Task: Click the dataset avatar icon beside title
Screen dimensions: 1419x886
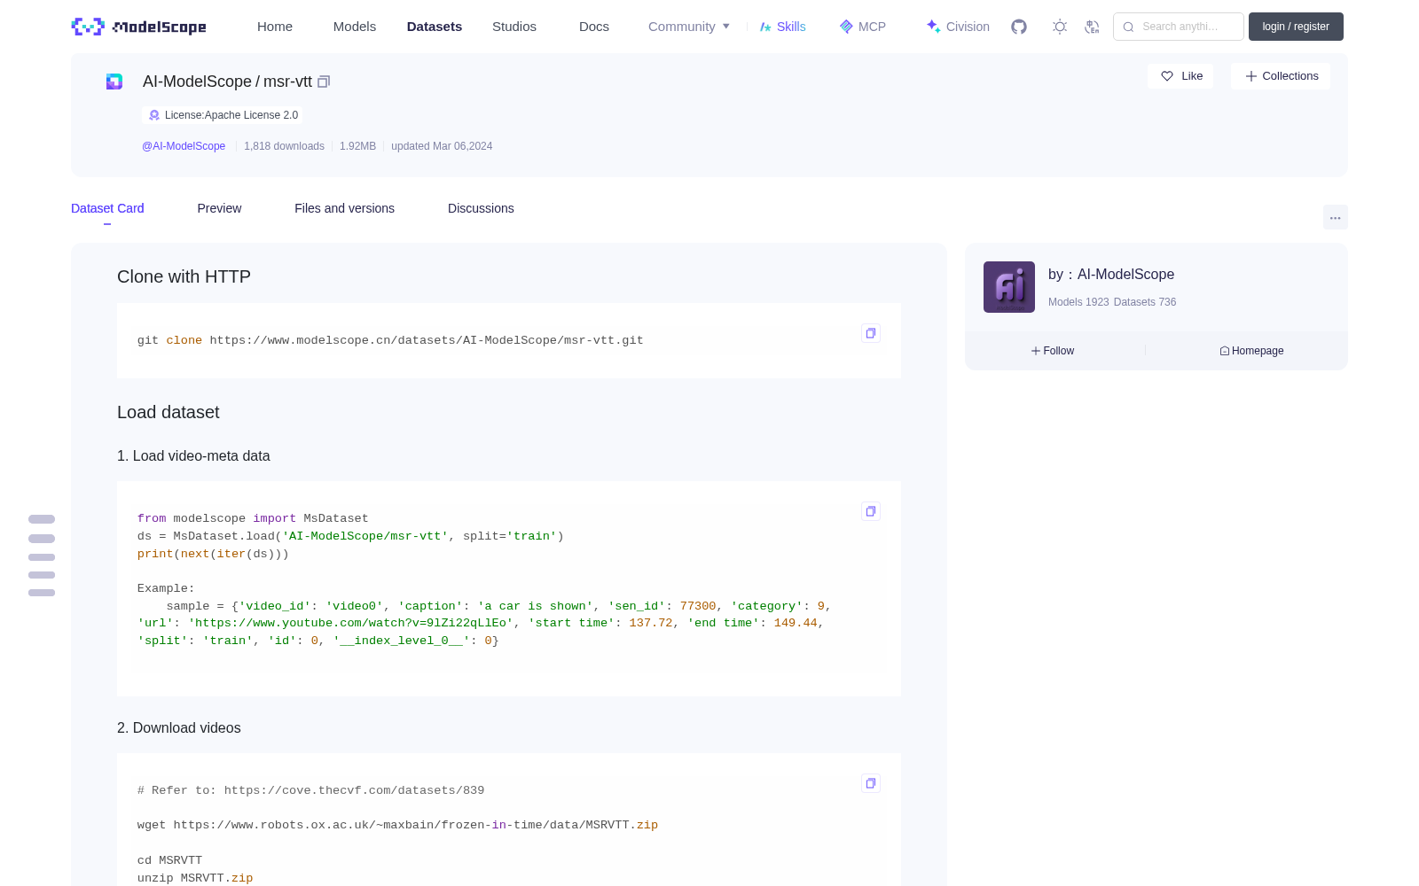Action: pos(114,82)
